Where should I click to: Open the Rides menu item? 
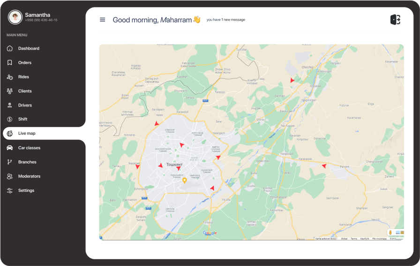click(23, 77)
